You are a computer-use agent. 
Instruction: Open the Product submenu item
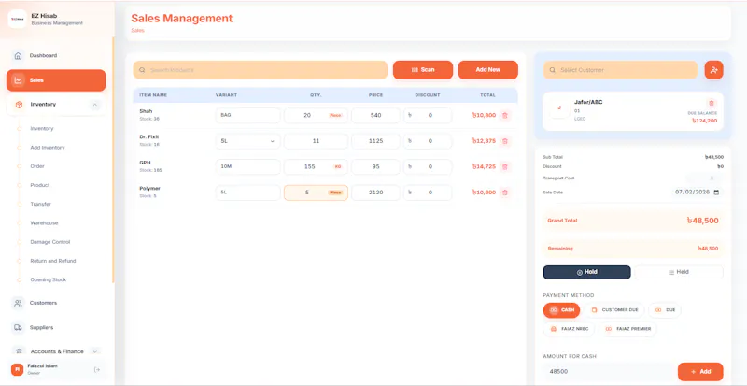tap(40, 185)
